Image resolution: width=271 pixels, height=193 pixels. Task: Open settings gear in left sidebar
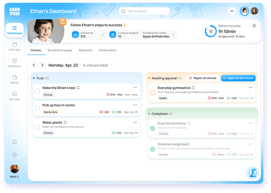[x=15, y=155]
